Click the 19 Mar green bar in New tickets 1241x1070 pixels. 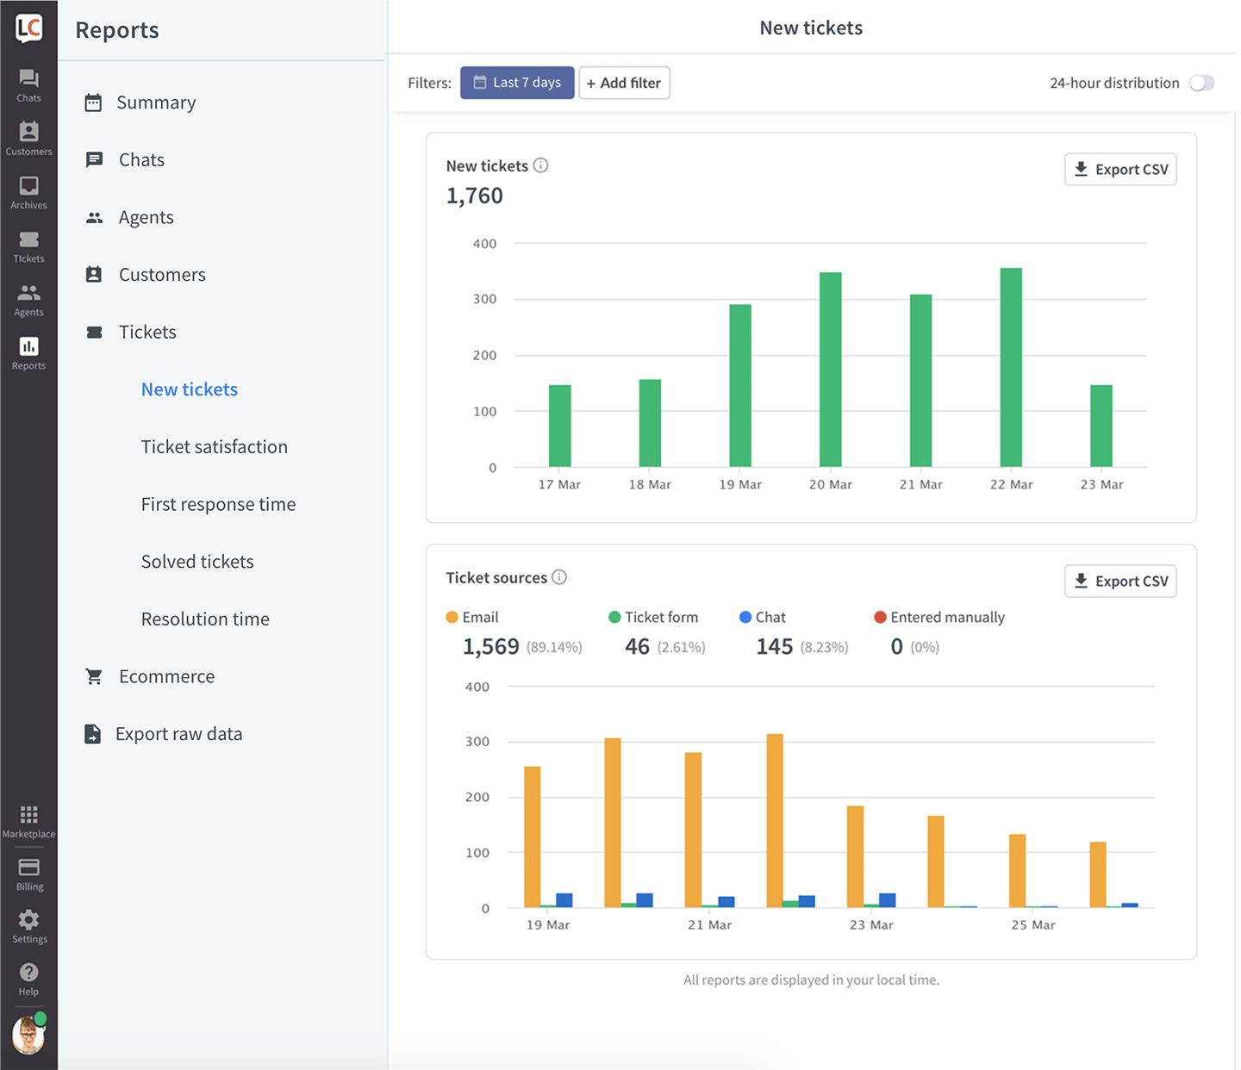click(740, 385)
